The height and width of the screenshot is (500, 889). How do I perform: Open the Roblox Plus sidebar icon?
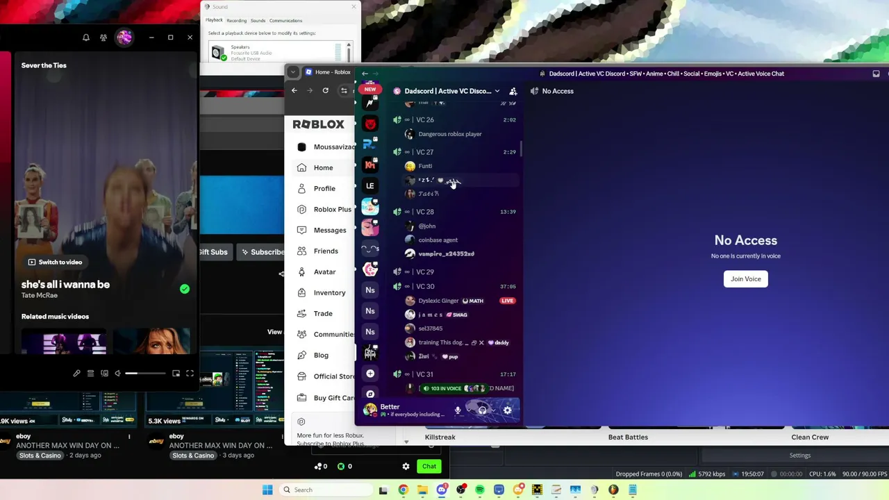301,209
